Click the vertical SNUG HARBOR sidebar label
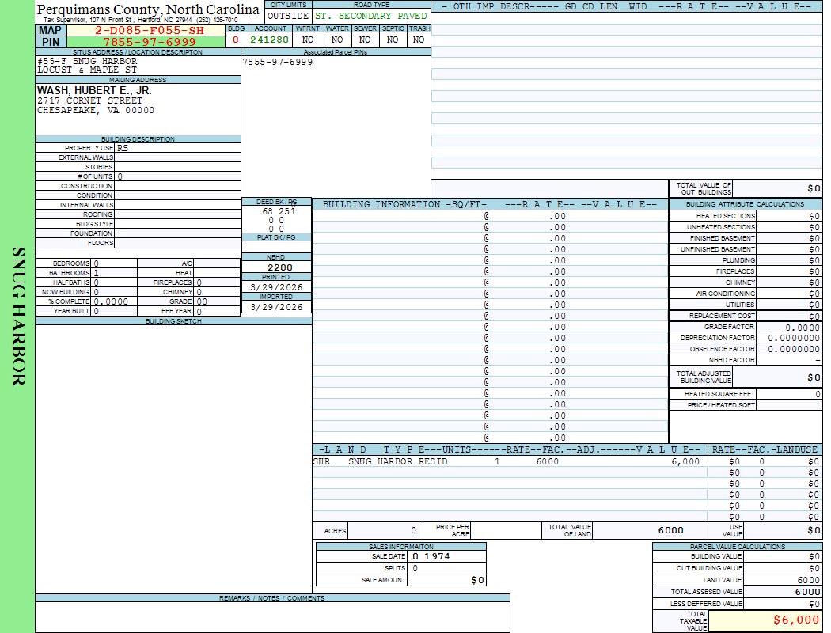This screenshot has width=831, height=633. (17, 316)
